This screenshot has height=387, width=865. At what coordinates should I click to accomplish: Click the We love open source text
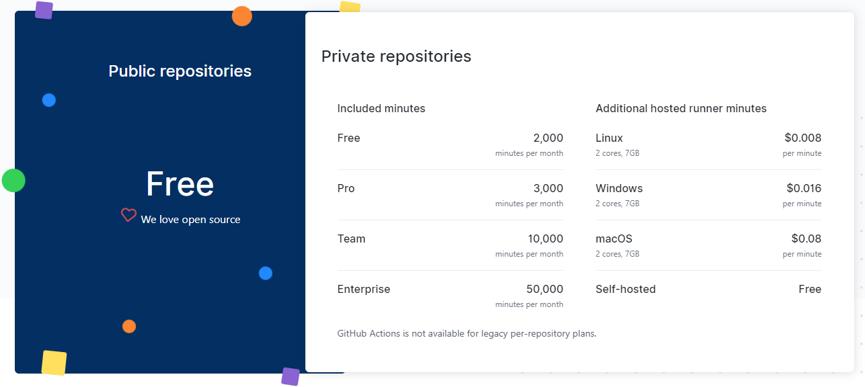(190, 220)
